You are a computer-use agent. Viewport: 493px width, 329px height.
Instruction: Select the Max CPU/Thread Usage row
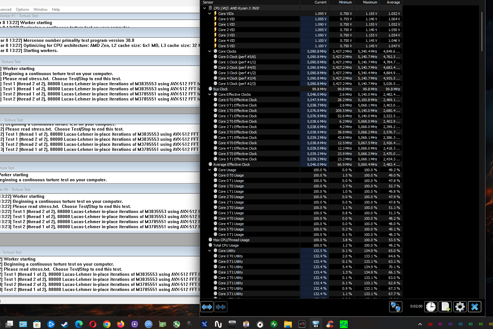(301, 240)
